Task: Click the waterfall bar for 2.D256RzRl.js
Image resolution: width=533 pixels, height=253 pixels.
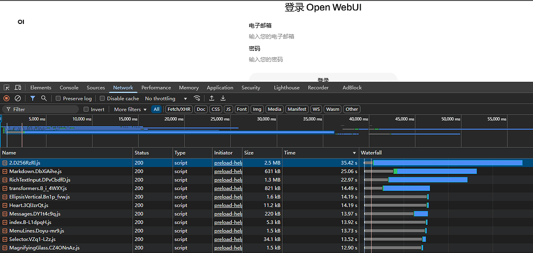Action: click(x=443, y=163)
